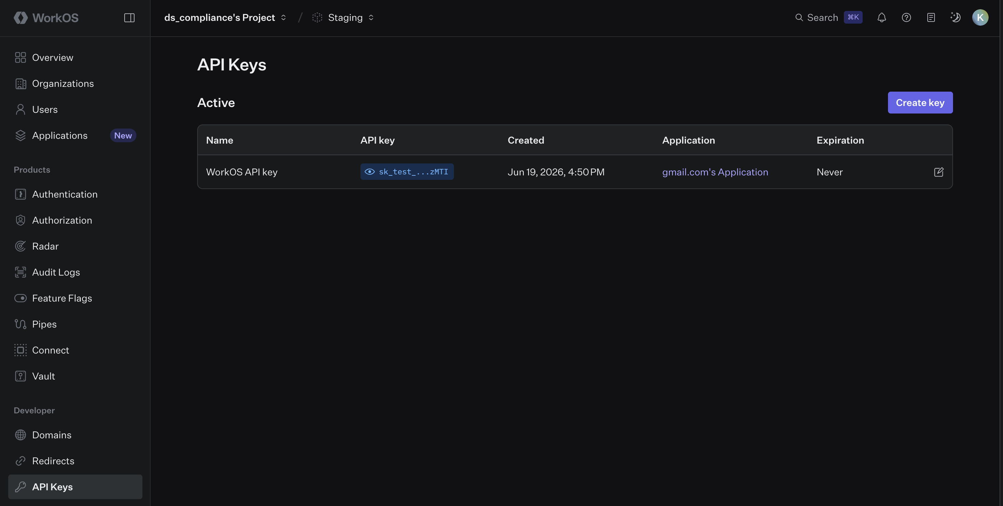This screenshot has height=506, width=1003.
Task: Click the Redirects link icon
Action: pyautogui.click(x=20, y=461)
